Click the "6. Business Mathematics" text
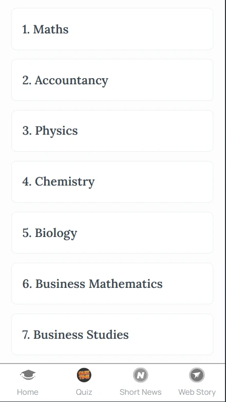226x402 pixels. (x=92, y=284)
